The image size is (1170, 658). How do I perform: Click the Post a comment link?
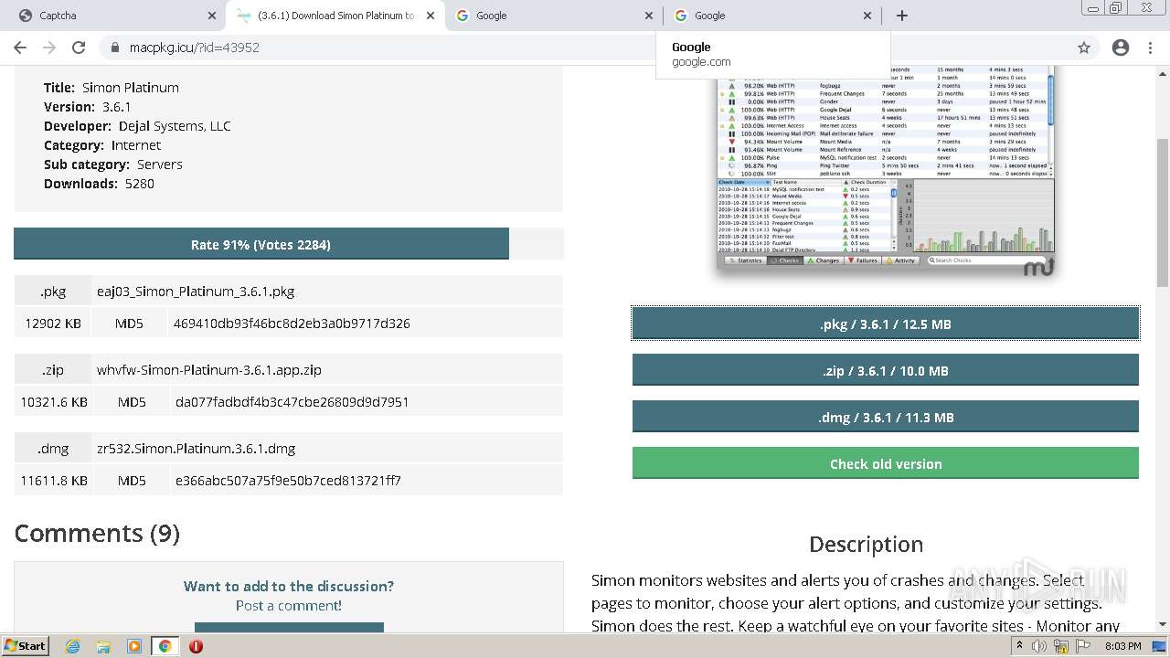tap(289, 605)
